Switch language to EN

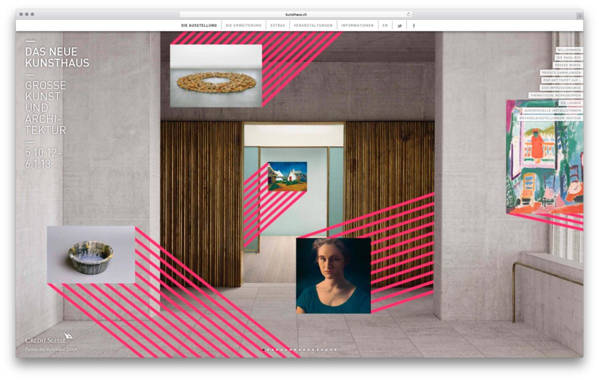pos(385,25)
